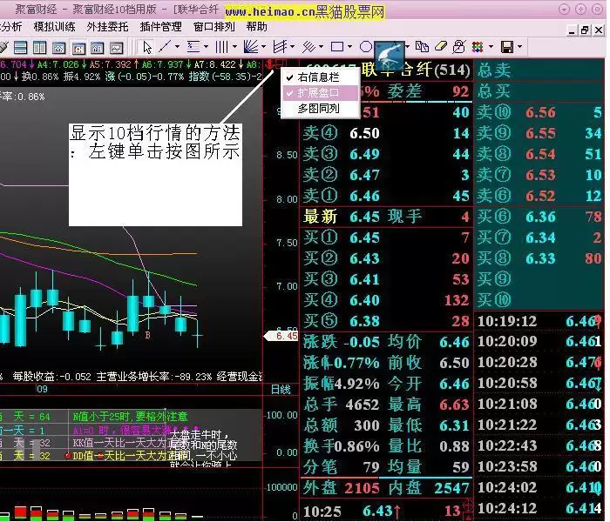
Task: Open the 窗口排列 menu
Action: (x=214, y=27)
